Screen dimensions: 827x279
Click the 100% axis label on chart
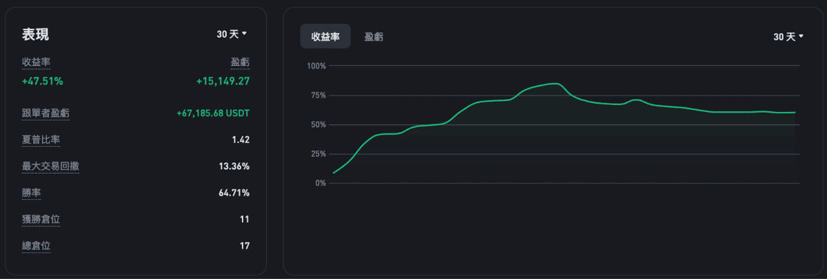pos(316,66)
